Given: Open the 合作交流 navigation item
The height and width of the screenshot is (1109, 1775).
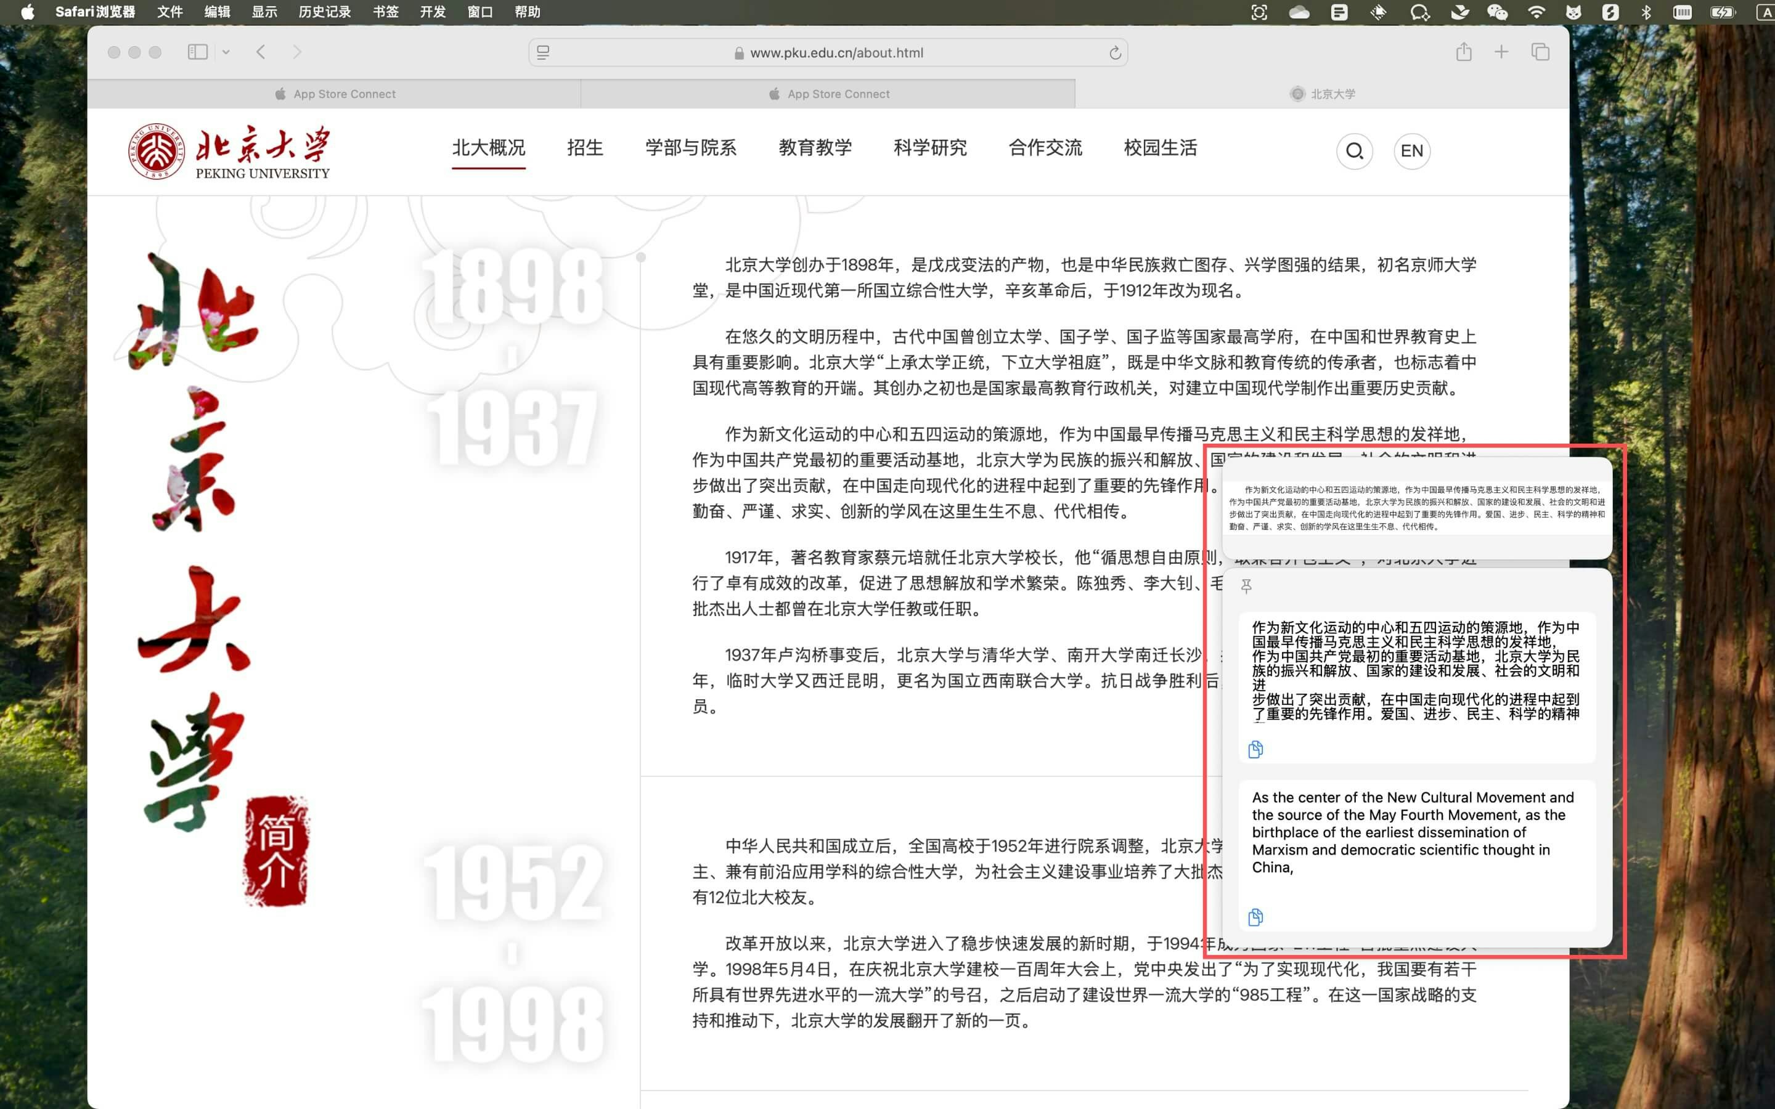Looking at the screenshot, I should coord(1045,147).
